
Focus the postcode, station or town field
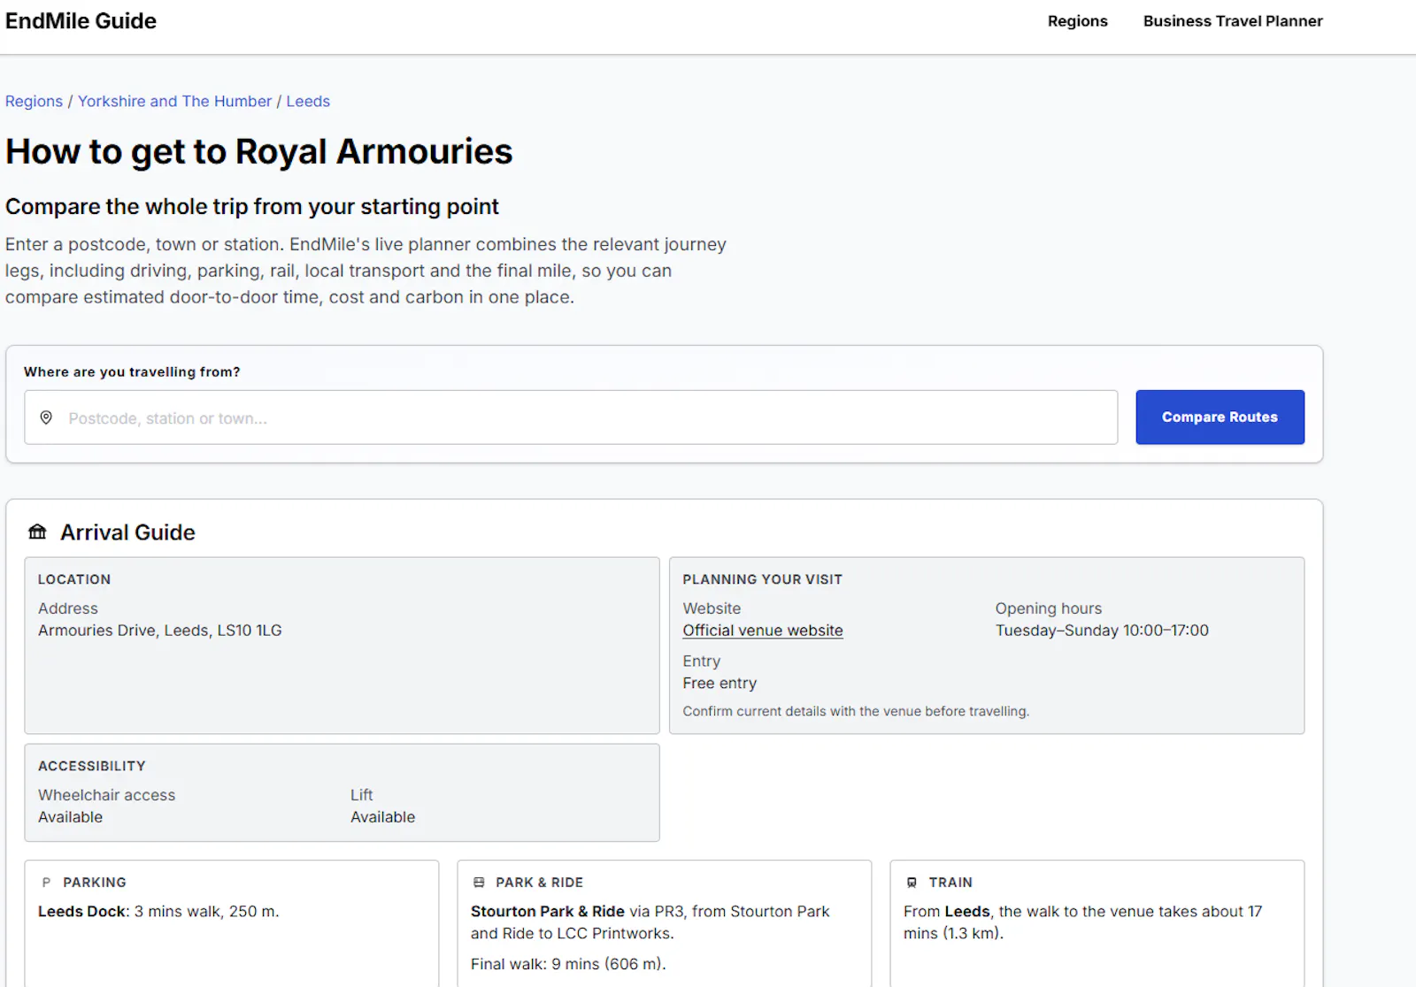[x=571, y=417]
